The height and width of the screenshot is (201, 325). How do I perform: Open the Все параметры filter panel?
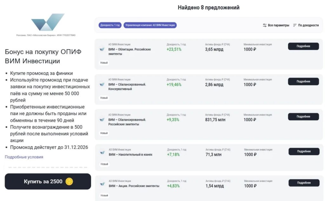276,25
